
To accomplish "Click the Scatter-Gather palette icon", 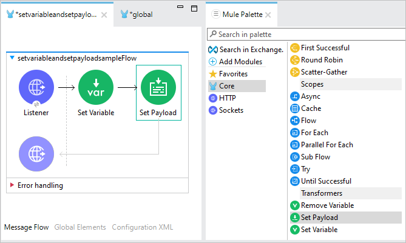I will click(295, 72).
